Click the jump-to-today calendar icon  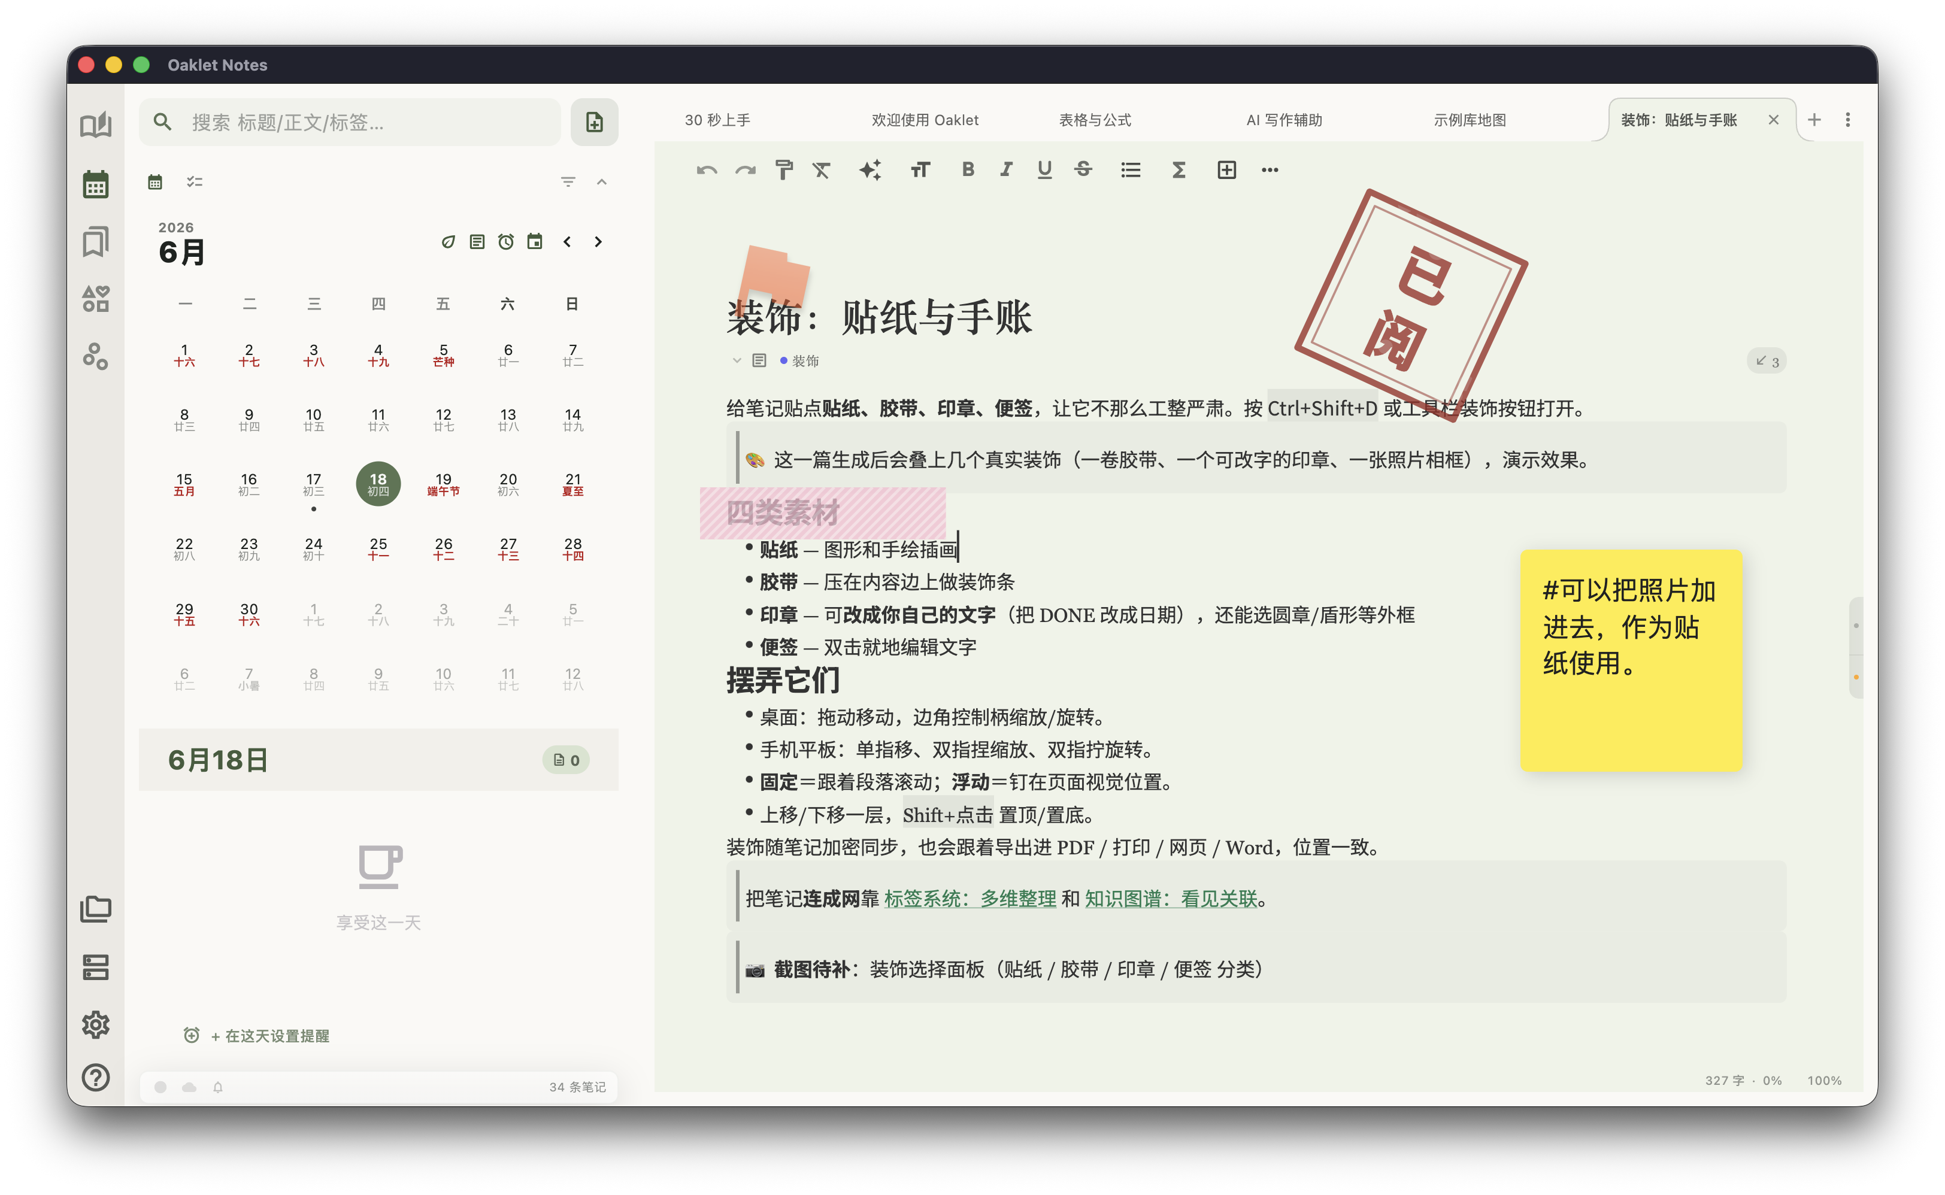535,242
